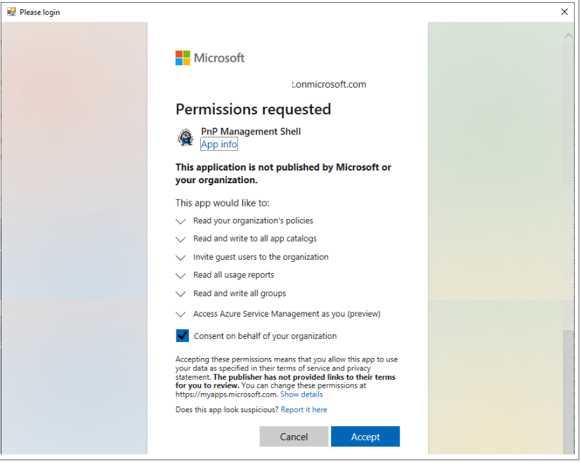Open the App info link
This screenshot has height=464, width=581.
tap(219, 145)
